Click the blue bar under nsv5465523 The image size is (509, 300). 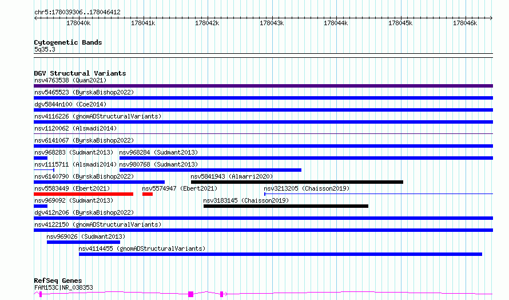(x=263, y=98)
